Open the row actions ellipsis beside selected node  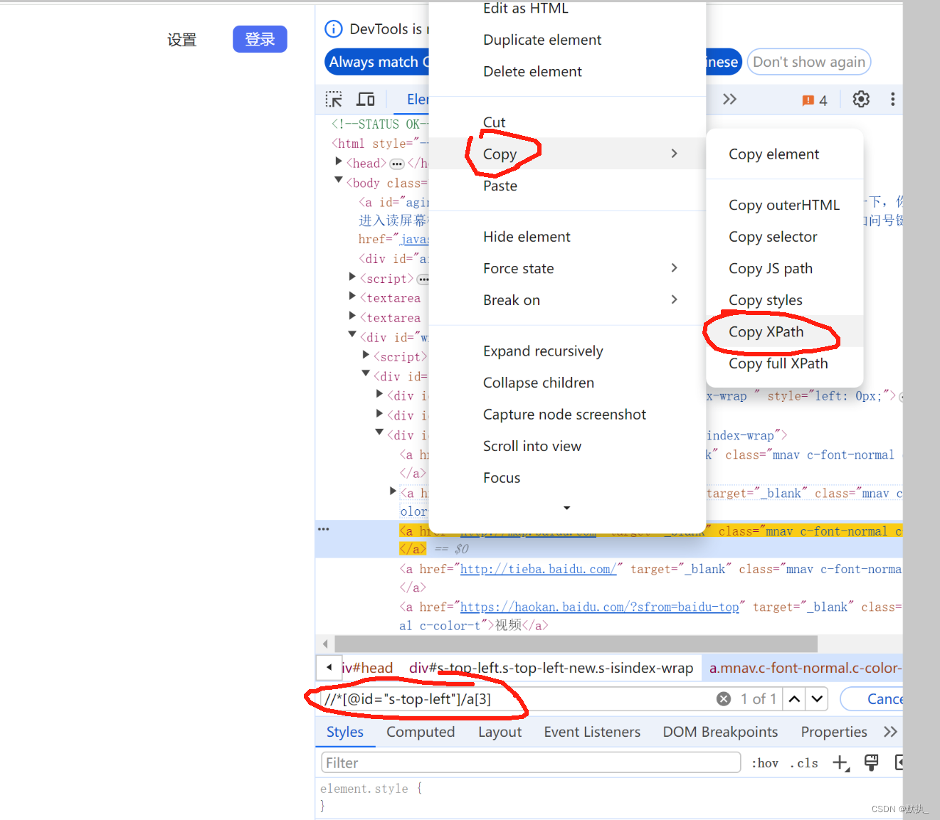coord(324,530)
